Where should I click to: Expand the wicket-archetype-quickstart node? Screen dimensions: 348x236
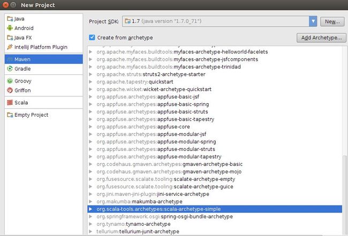(x=90, y=89)
